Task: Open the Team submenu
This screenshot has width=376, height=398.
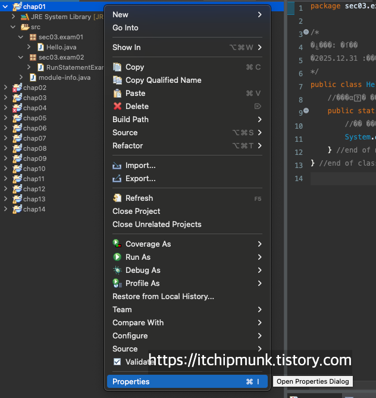Action: click(187, 310)
